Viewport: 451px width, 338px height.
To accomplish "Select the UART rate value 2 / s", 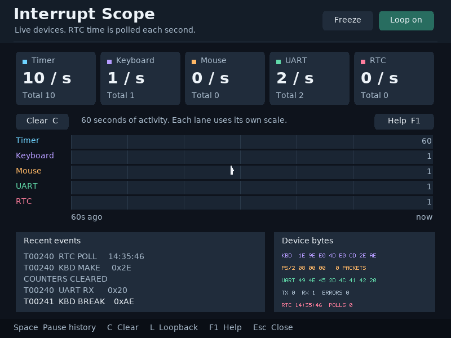I will click(x=295, y=78).
